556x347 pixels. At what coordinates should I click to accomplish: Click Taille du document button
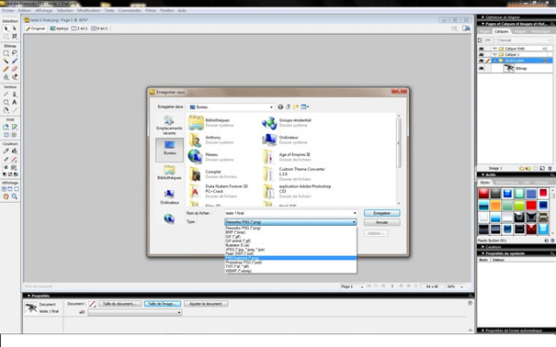(119, 304)
